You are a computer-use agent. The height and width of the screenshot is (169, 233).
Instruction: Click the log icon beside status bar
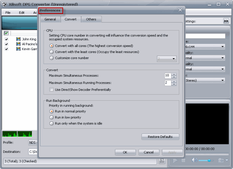pyautogui.click(x=162, y=161)
